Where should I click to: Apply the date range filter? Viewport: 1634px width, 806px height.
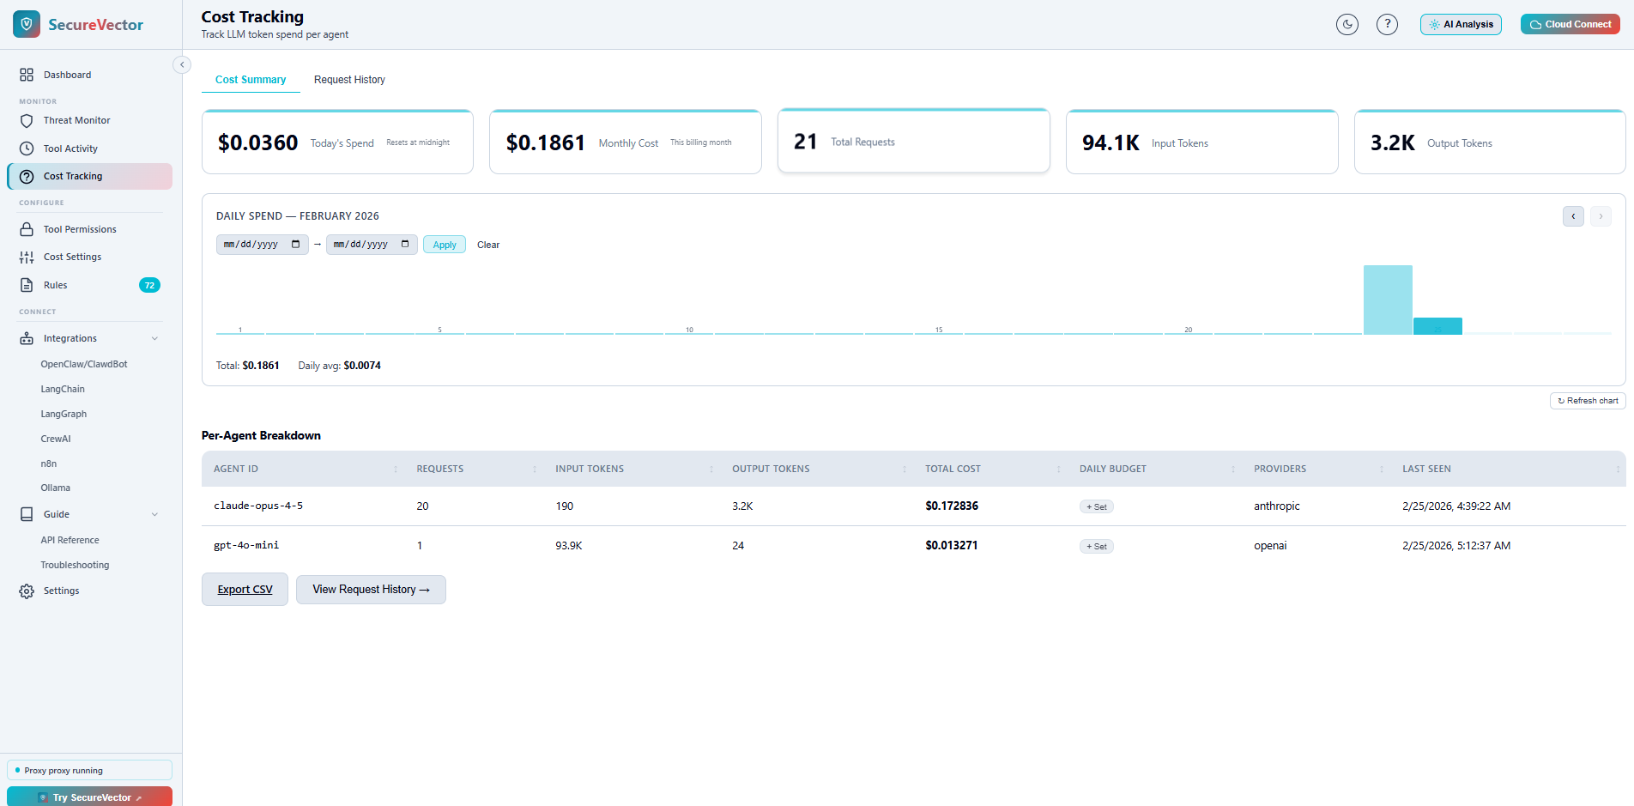click(x=445, y=245)
